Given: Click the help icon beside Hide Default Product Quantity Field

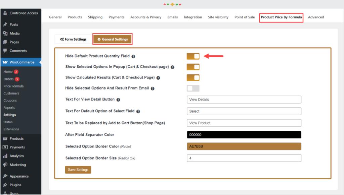Looking at the screenshot, I should point(133,57).
